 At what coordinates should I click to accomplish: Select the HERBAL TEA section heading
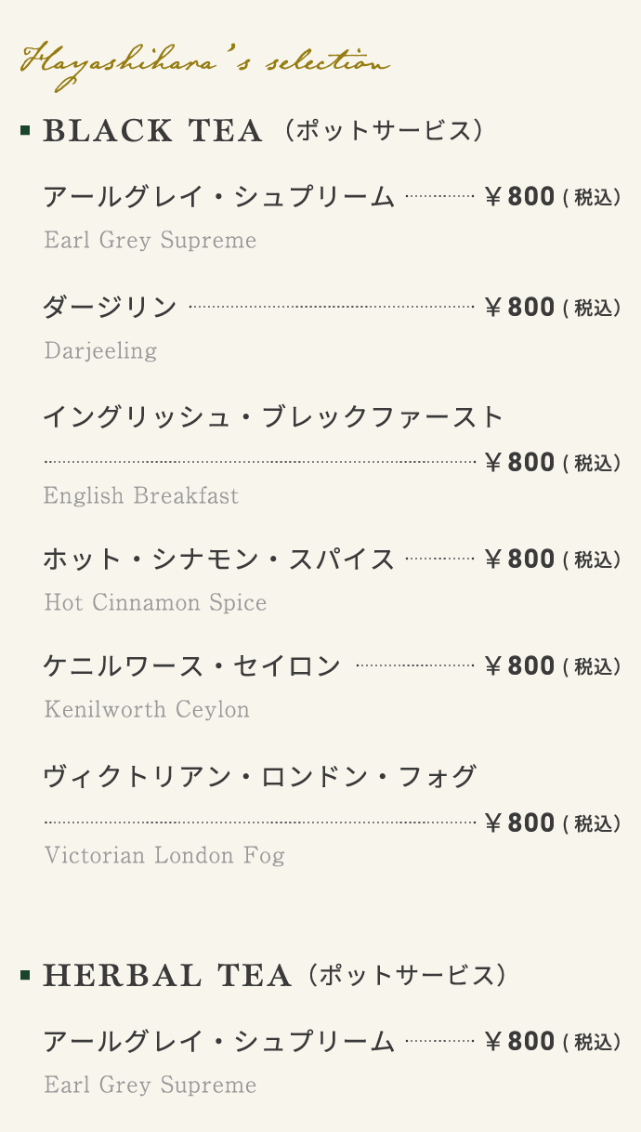click(x=167, y=975)
